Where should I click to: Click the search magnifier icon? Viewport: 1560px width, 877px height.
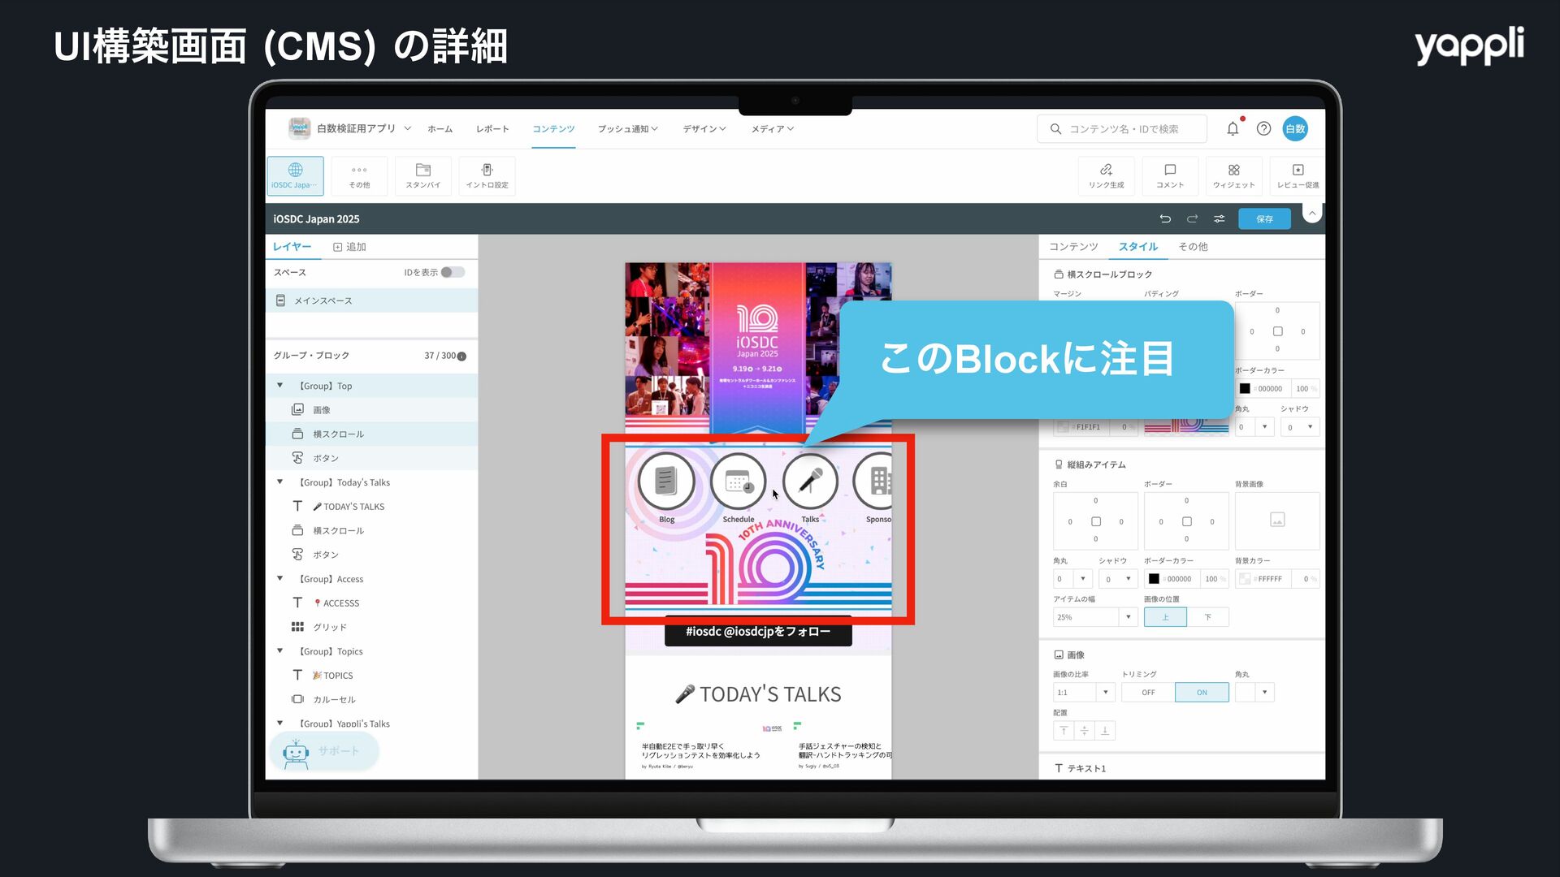pos(1055,128)
